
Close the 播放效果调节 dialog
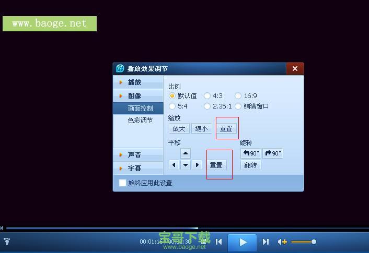coord(295,68)
